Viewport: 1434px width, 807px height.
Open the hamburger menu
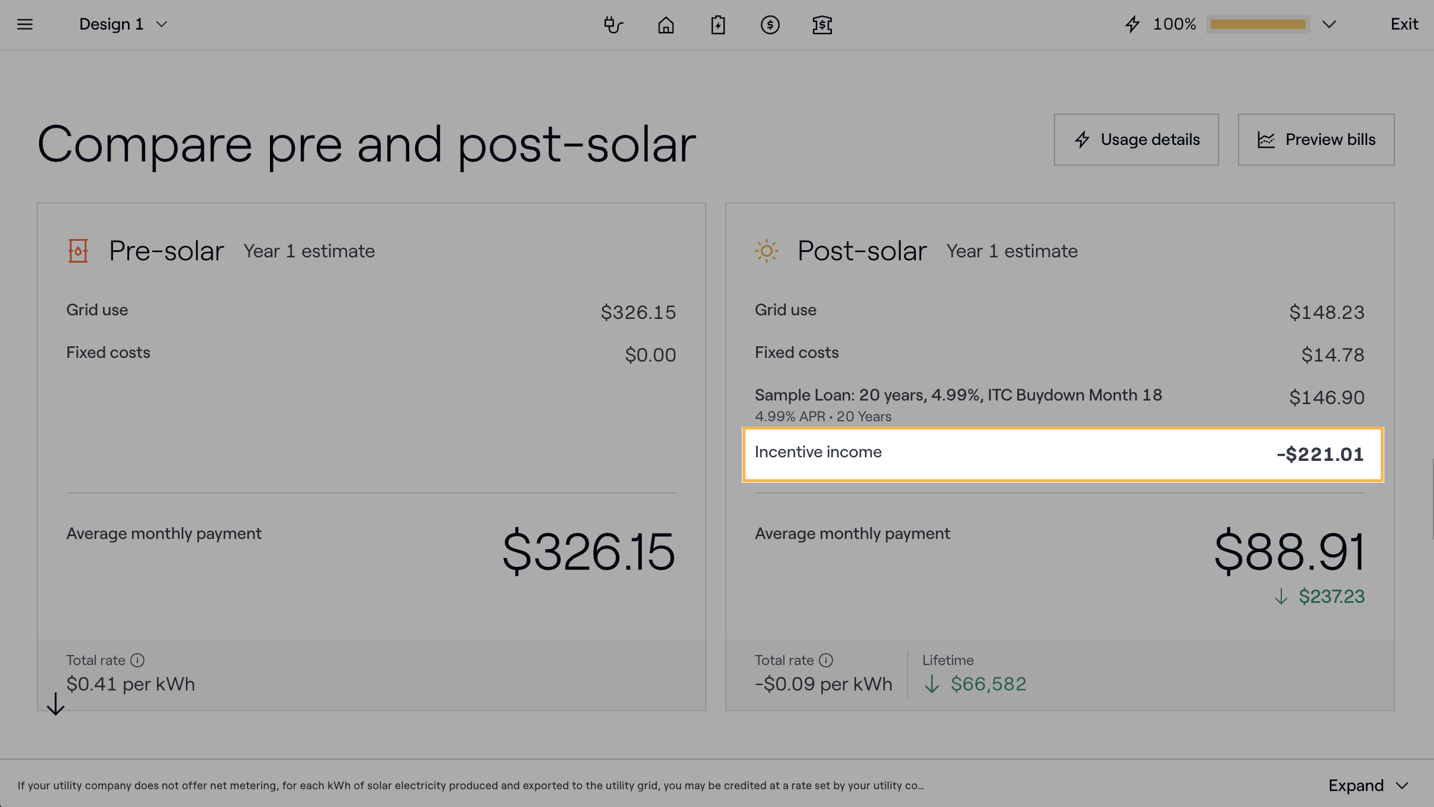[x=25, y=24]
